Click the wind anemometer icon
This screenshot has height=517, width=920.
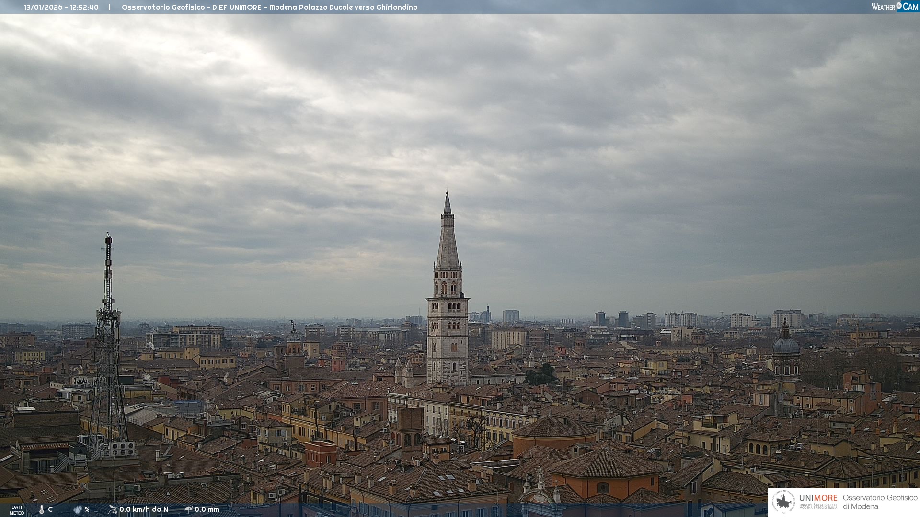pyautogui.click(x=113, y=509)
